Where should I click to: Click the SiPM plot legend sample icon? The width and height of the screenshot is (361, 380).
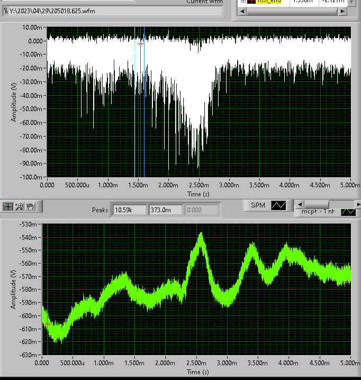point(278,205)
